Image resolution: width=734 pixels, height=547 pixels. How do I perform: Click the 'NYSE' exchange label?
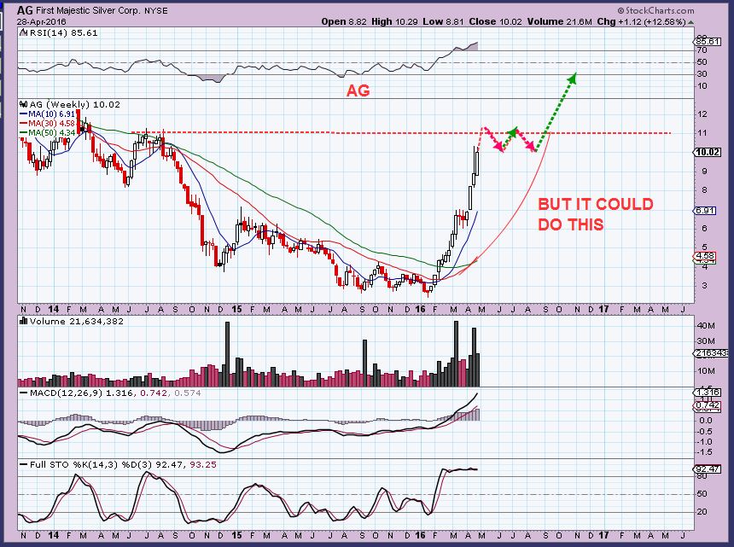click(156, 11)
